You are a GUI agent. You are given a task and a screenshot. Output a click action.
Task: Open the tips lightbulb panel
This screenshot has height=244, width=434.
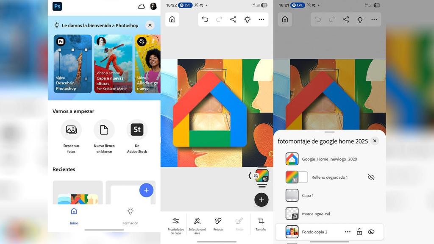coord(247,19)
